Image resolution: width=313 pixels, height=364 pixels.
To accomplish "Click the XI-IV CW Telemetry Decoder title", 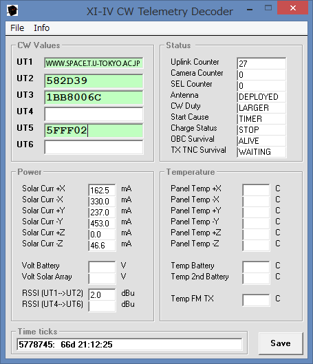I will [160, 12].
